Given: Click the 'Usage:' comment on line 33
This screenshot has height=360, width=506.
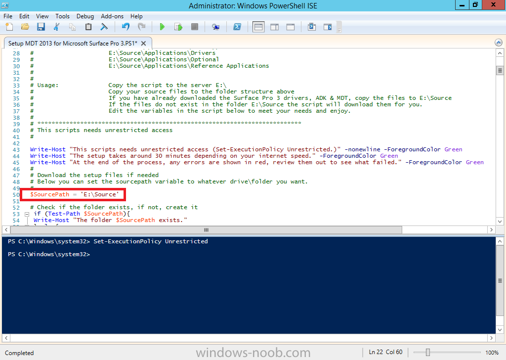Looking at the screenshot, I should coord(48,85).
